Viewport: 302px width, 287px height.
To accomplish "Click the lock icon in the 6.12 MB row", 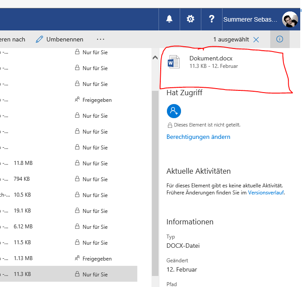I will pos(77,226).
